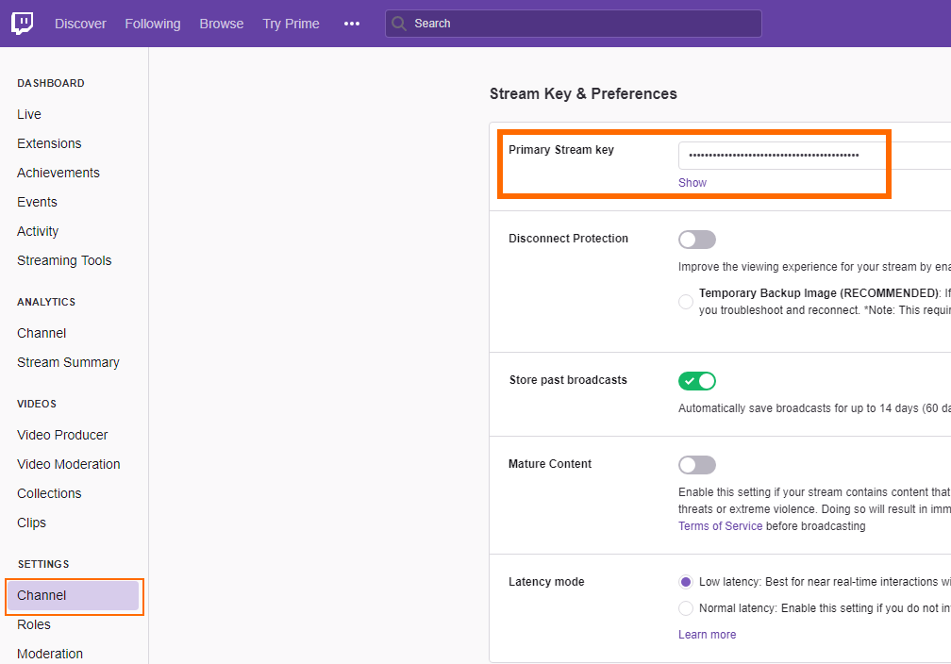Click Learn more under Latency mode

click(707, 635)
